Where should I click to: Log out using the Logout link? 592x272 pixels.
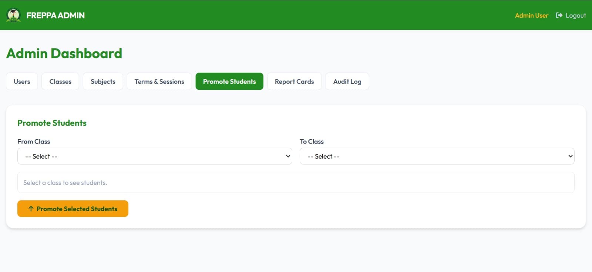pyautogui.click(x=571, y=15)
